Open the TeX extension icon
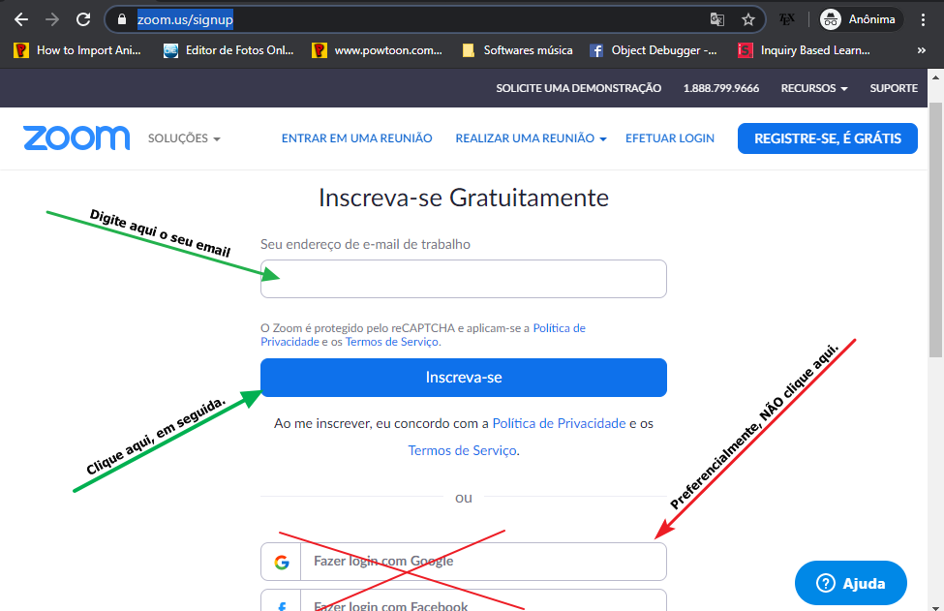Image resolution: width=944 pixels, height=611 pixels. (787, 20)
